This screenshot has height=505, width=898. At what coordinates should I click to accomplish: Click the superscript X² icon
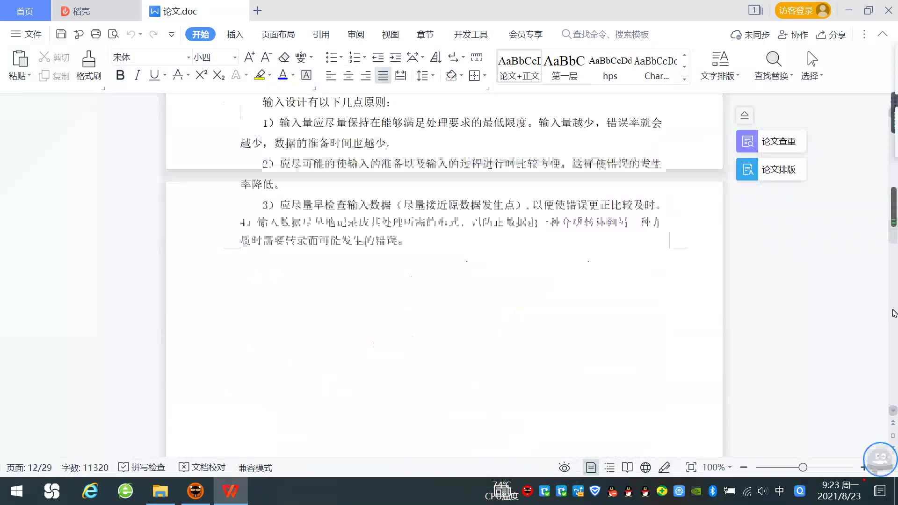tap(201, 75)
